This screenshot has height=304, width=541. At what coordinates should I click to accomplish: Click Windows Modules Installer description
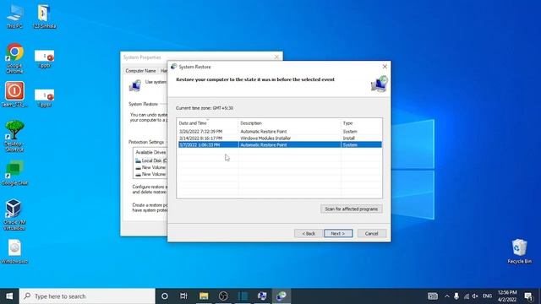[265, 138]
